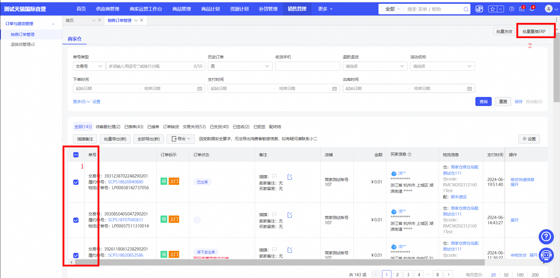This screenshot has height=278, width=560.
Task: Click the flag icon in second order row
Action: pyautogui.click(x=275, y=214)
